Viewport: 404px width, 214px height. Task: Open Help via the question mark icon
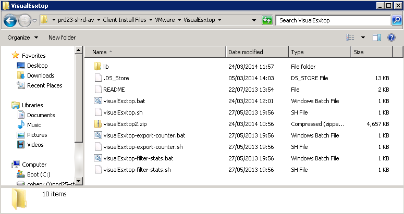(391, 37)
